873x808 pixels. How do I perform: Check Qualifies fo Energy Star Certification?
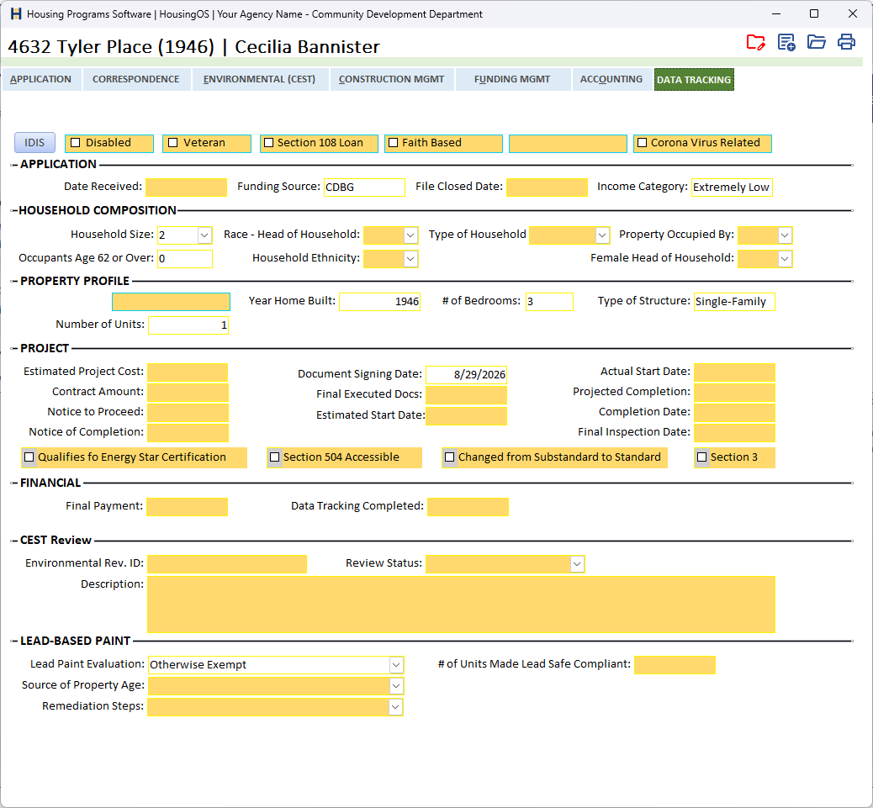(29, 457)
